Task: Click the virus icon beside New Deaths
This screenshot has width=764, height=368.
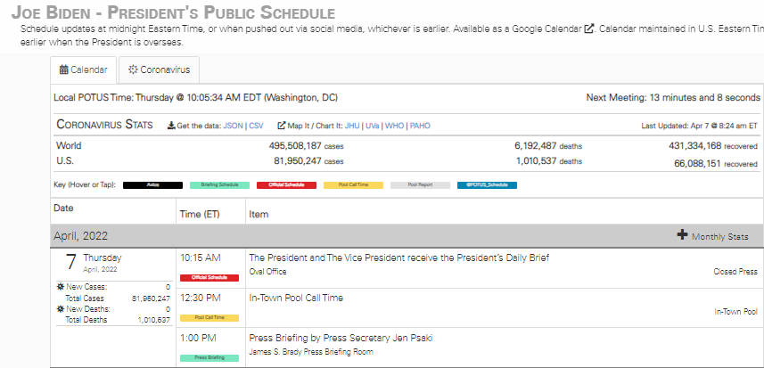Action: click(x=61, y=309)
